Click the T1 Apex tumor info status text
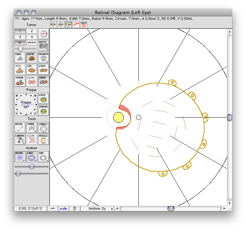 click(104, 19)
